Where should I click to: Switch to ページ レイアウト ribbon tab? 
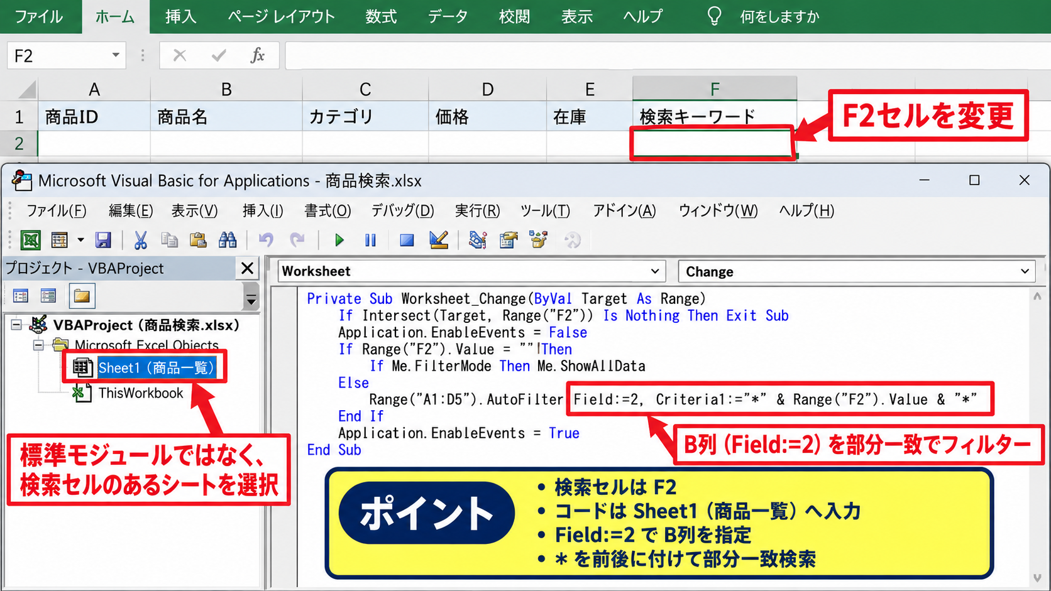click(x=281, y=16)
